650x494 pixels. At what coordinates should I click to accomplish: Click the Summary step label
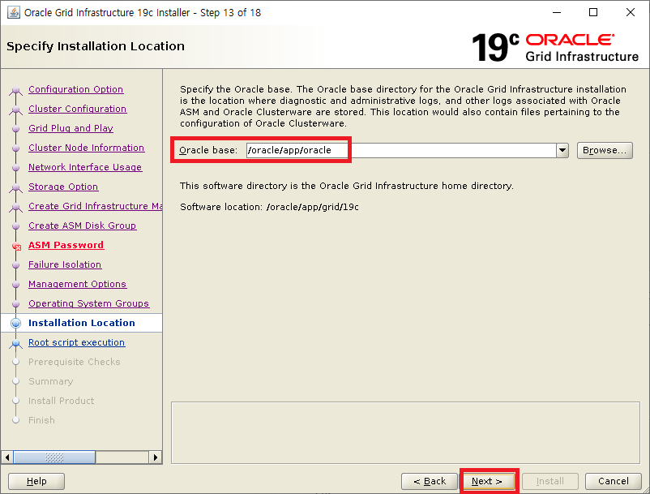pos(50,381)
